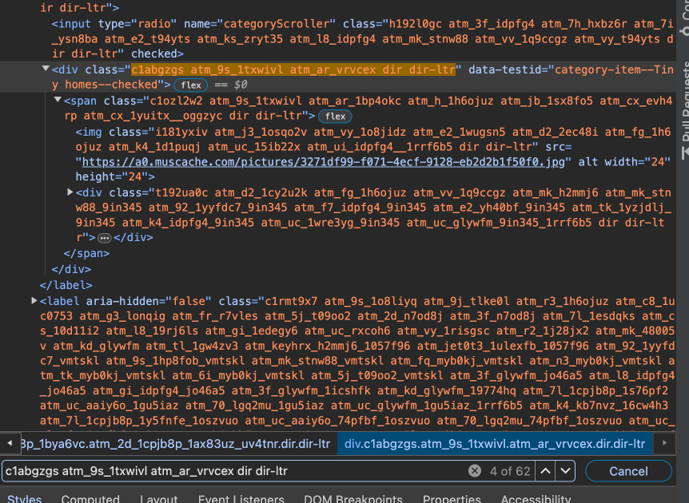Switch to the Properties tab
The width and height of the screenshot is (689, 503).
coord(452,499)
